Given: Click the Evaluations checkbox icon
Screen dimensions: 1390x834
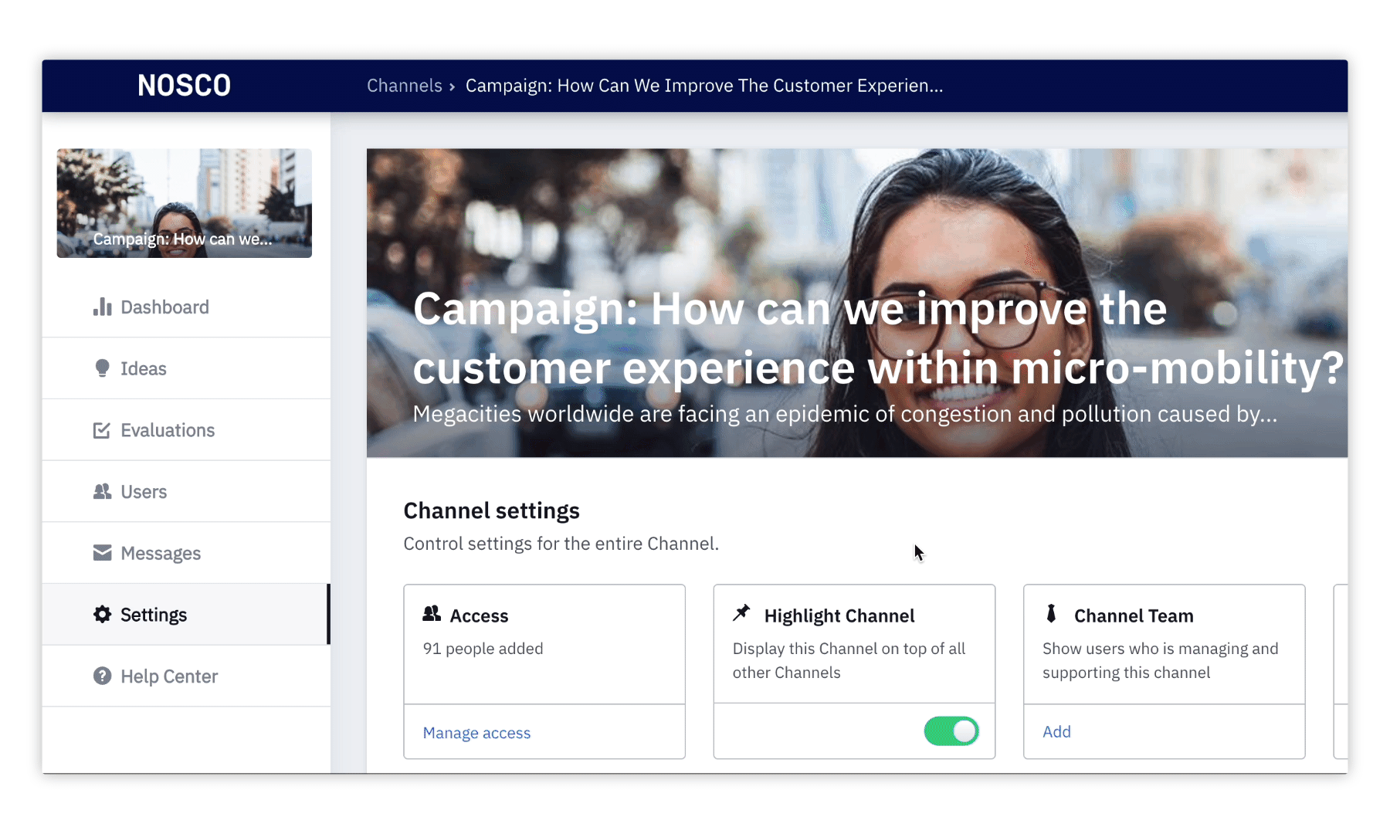Looking at the screenshot, I should tap(102, 430).
